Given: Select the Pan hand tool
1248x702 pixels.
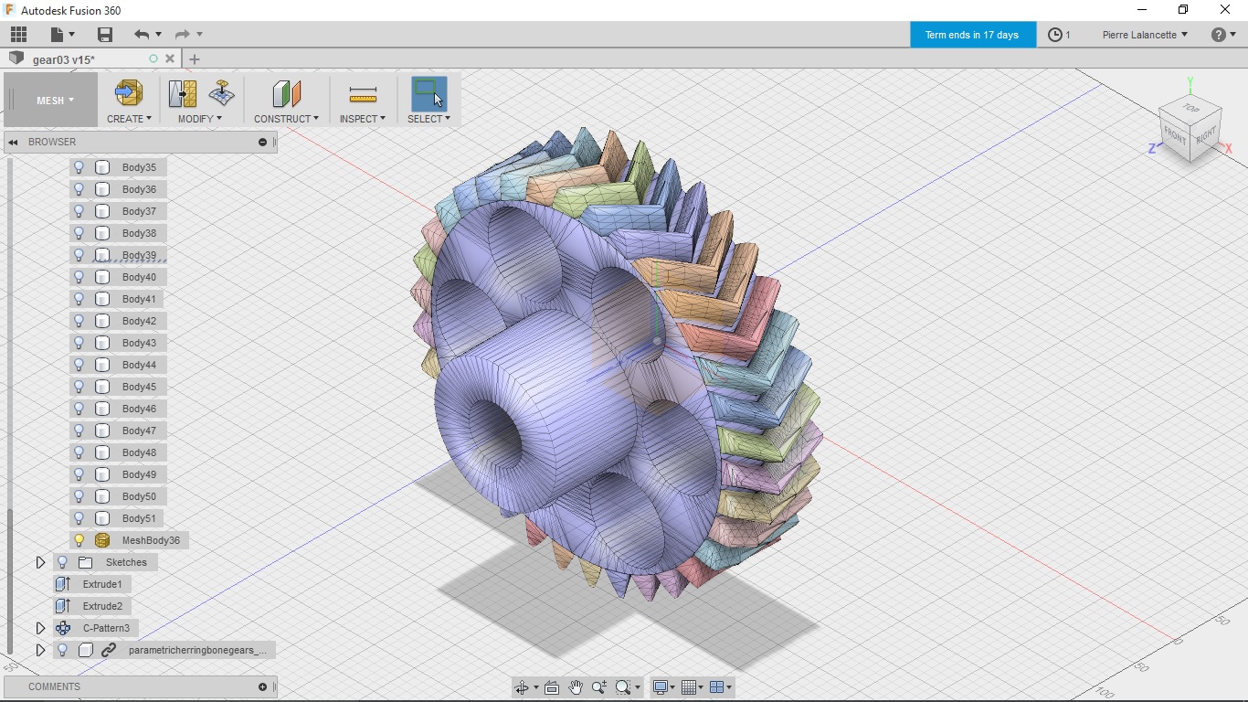Looking at the screenshot, I should coord(576,687).
